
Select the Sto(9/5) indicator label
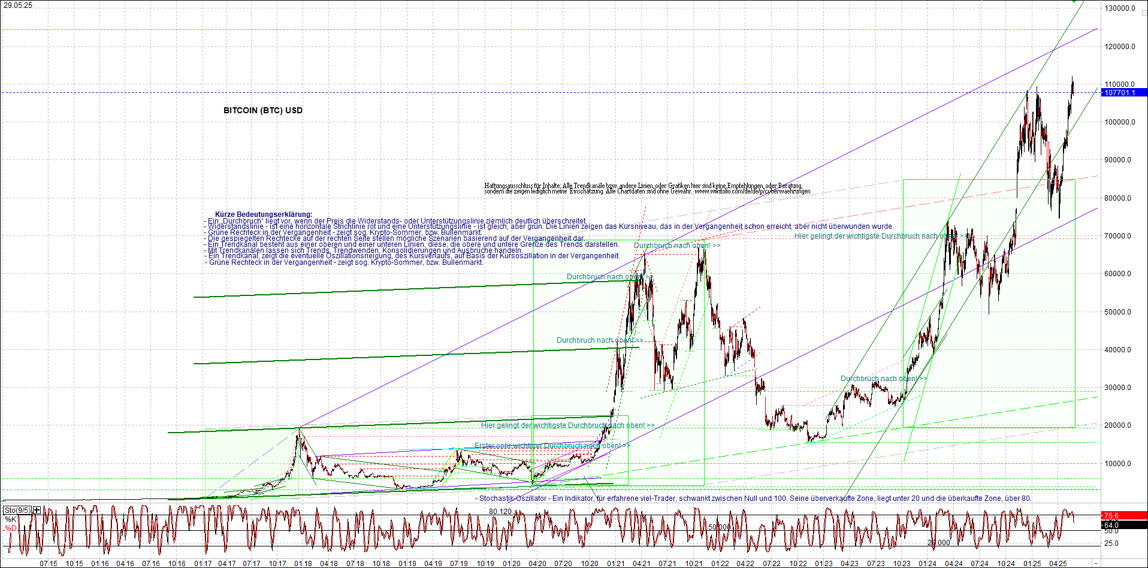[x=17, y=510]
